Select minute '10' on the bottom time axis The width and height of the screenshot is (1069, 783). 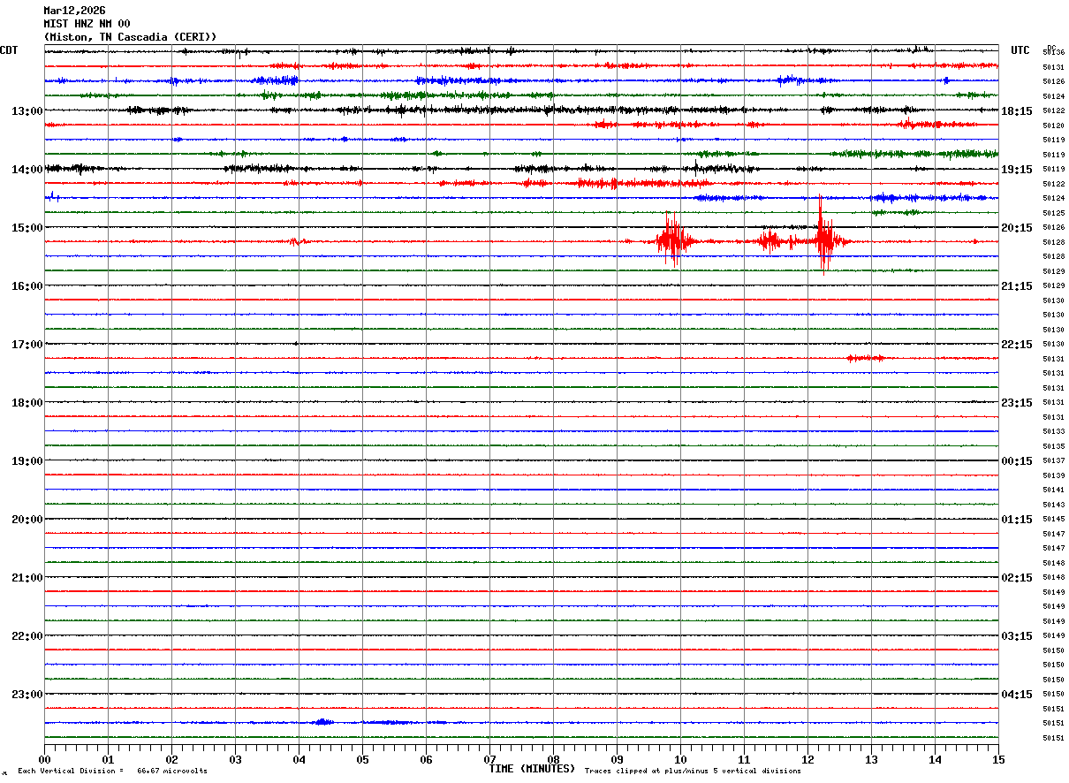click(680, 759)
